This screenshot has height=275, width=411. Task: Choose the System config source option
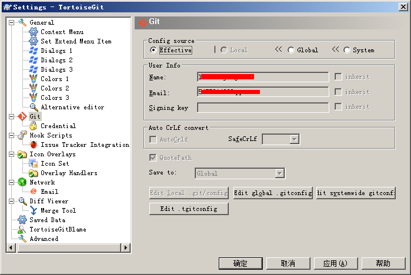pos(346,50)
